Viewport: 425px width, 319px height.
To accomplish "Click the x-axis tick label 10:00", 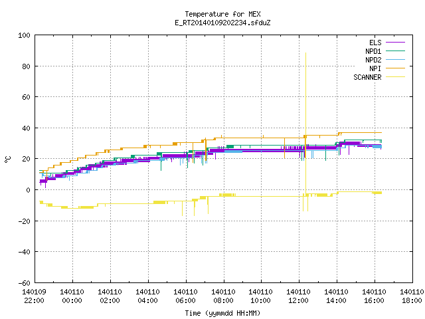I will point(261,300).
